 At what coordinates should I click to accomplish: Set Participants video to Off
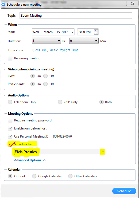pos(45,84)
